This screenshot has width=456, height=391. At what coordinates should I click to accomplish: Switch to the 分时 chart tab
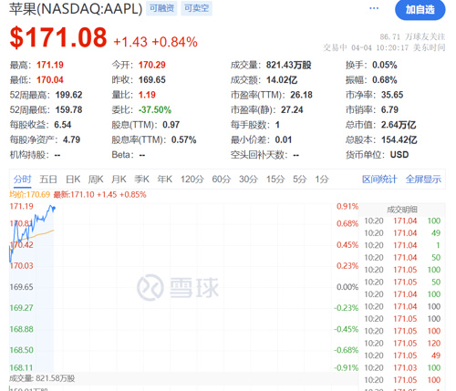click(22, 180)
